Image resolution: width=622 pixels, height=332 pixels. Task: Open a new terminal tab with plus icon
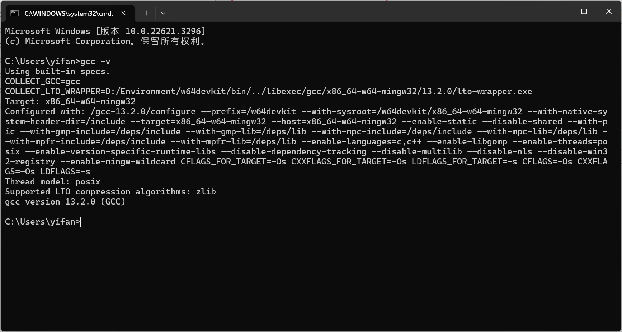tap(147, 13)
